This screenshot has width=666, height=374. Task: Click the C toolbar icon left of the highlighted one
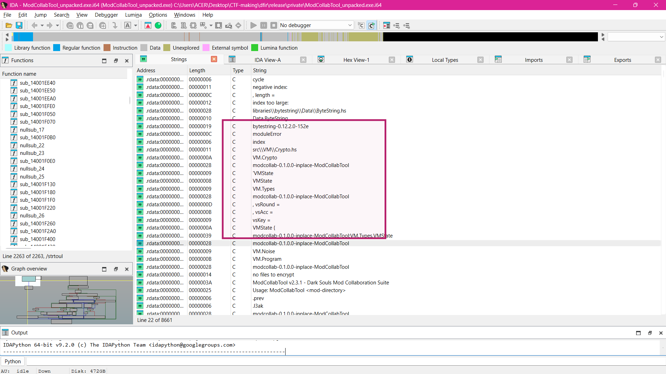point(361,25)
